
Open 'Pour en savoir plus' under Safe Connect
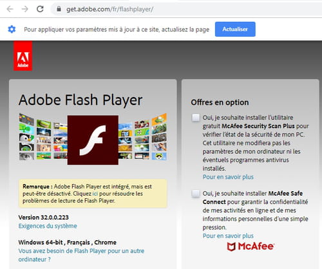[x=228, y=236]
